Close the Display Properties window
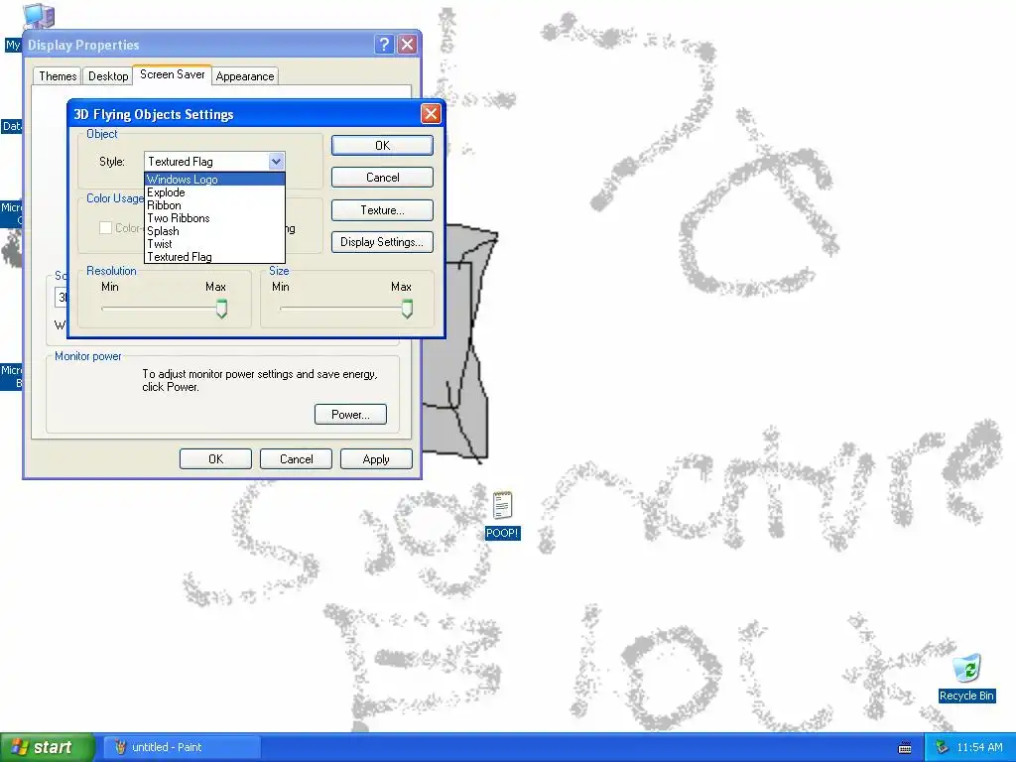This screenshot has width=1016, height=762. (x=407, y=44)
